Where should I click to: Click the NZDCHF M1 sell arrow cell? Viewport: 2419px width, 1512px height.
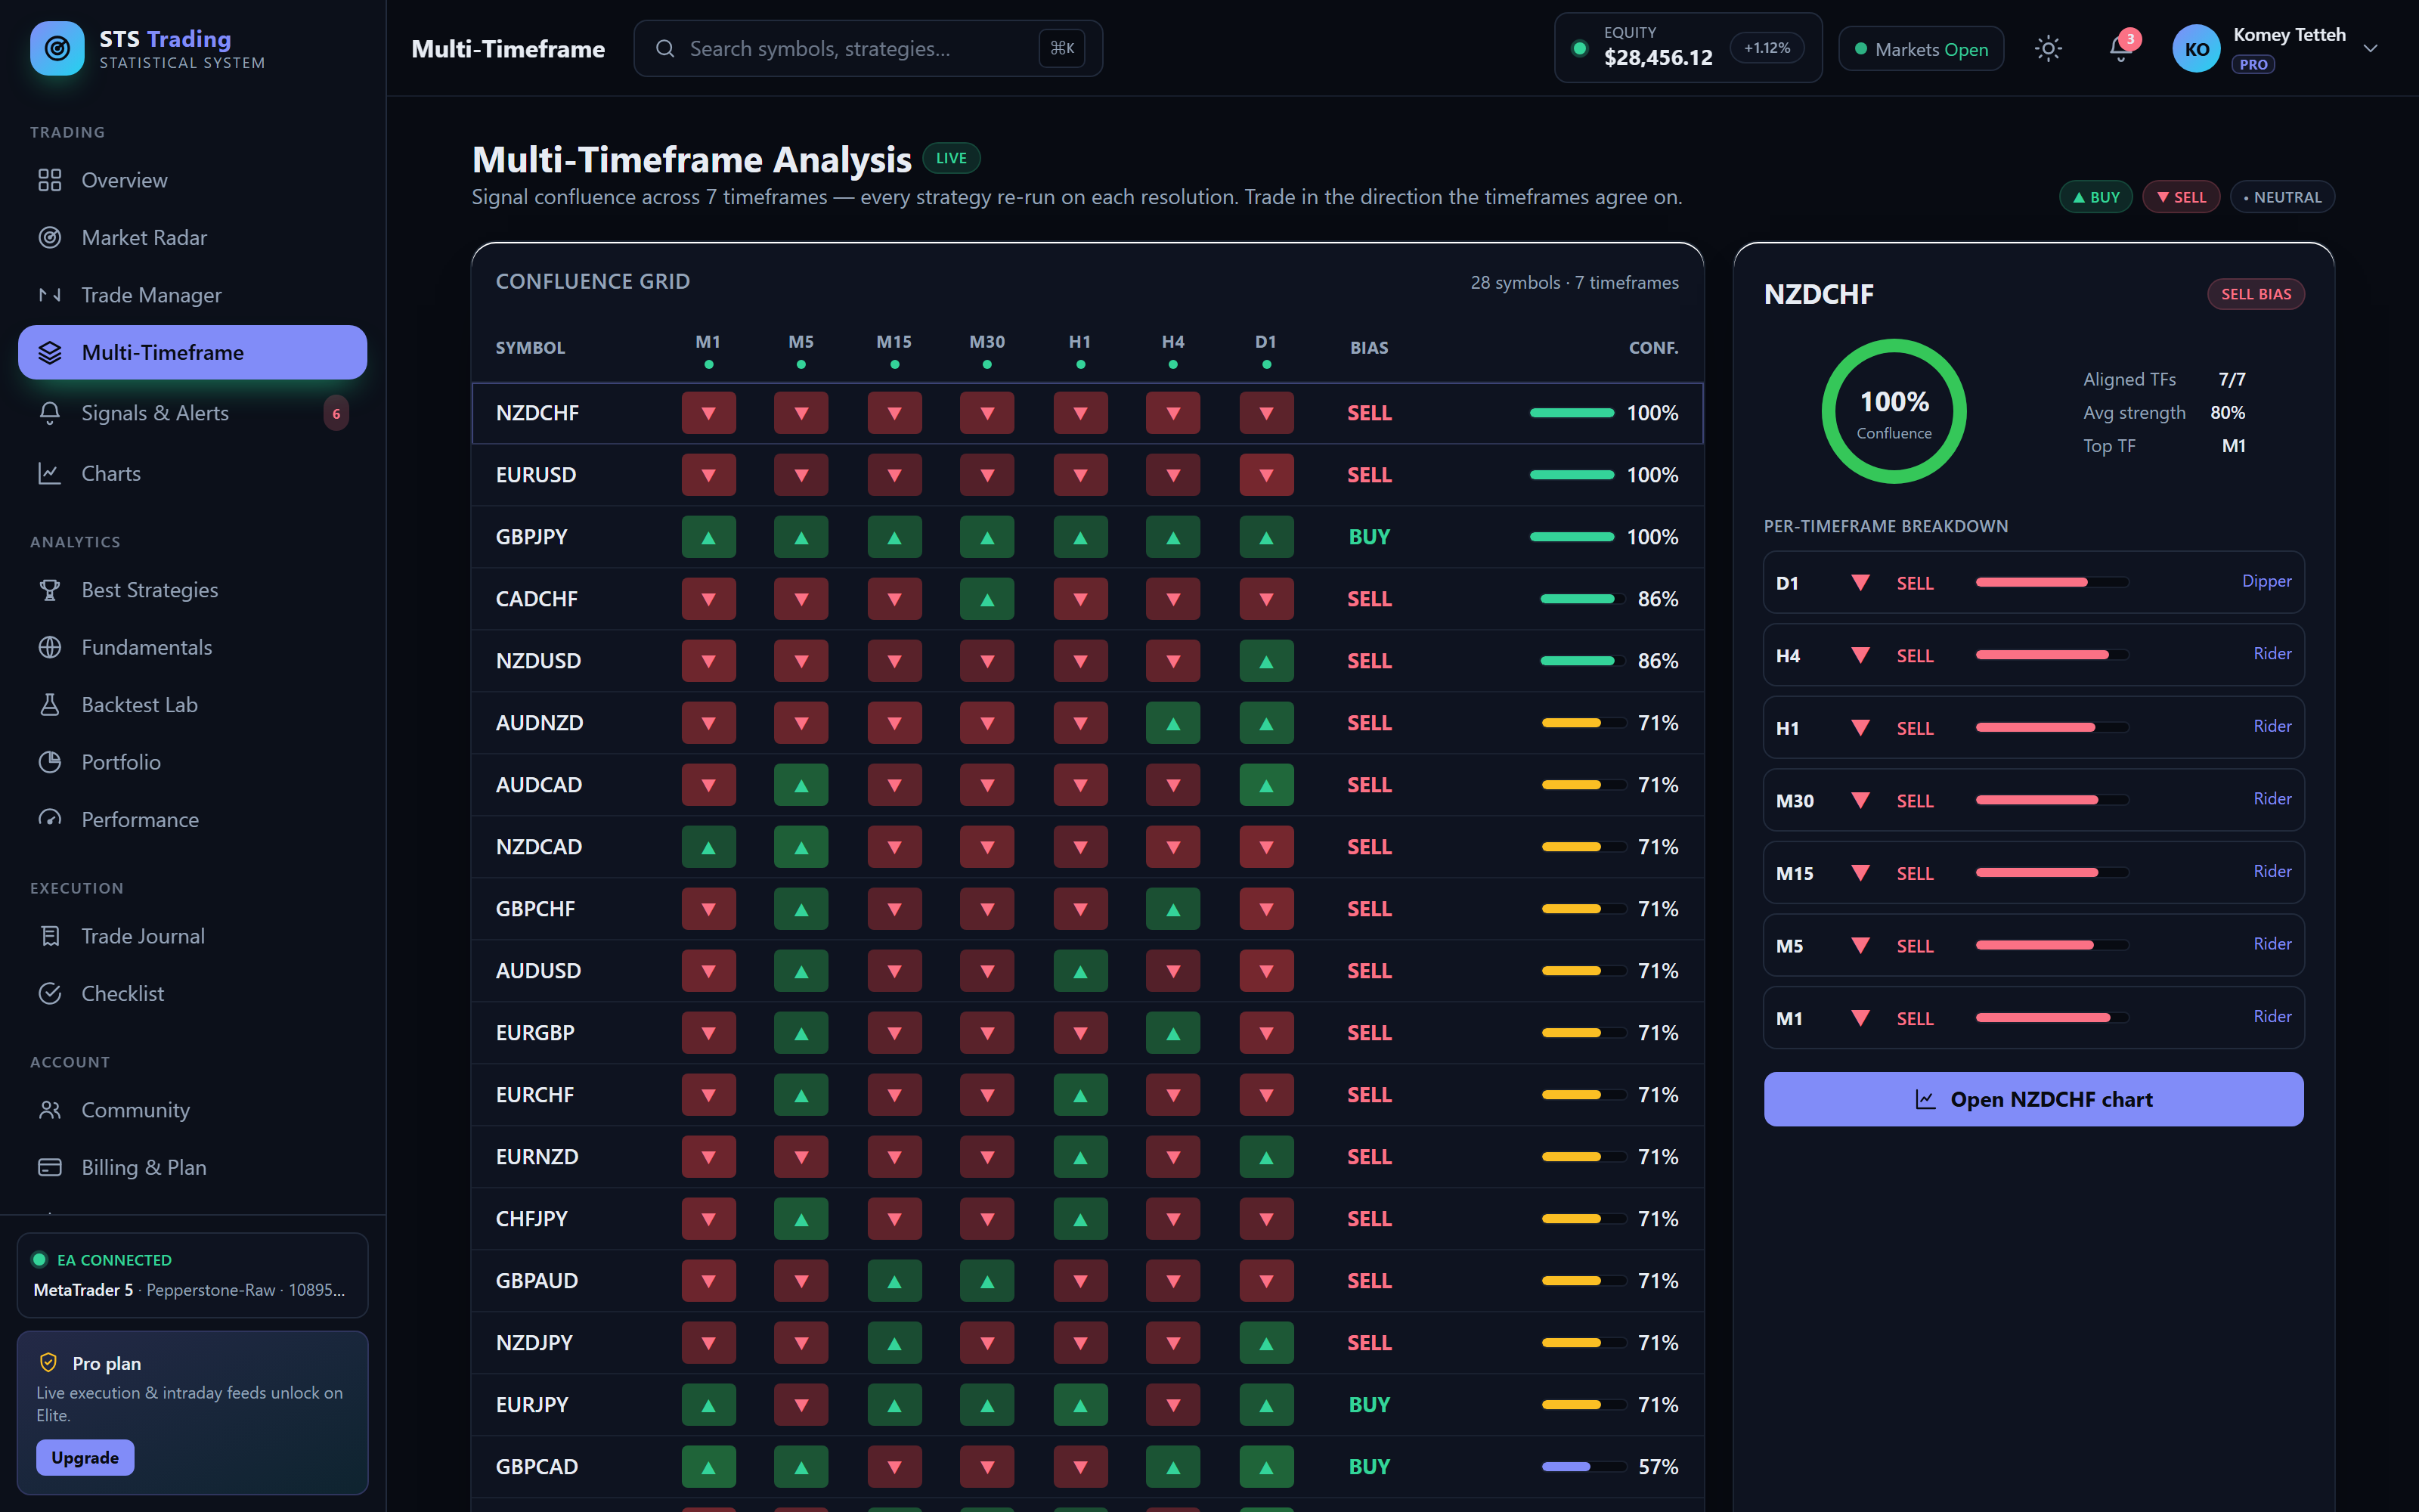click(x=708, y=413)
